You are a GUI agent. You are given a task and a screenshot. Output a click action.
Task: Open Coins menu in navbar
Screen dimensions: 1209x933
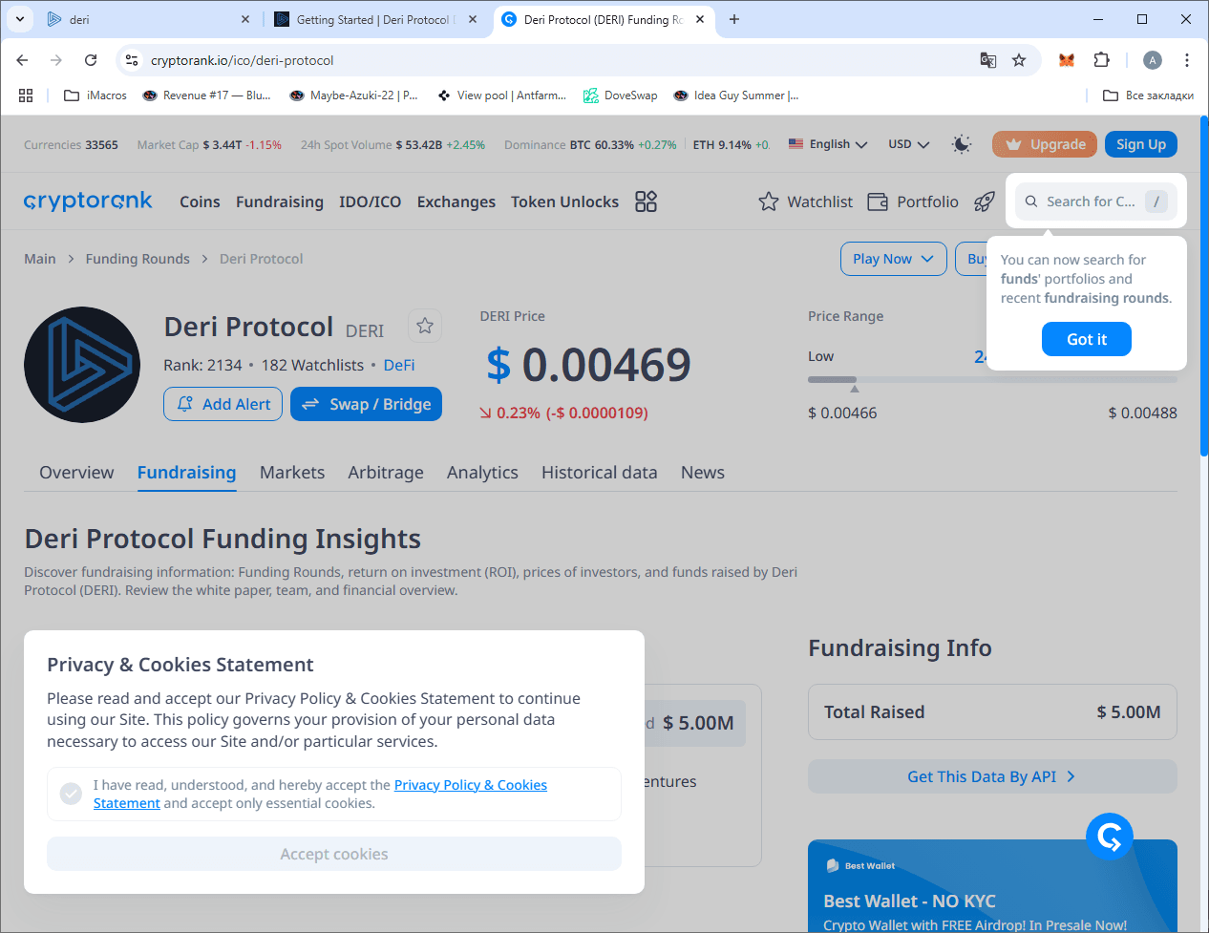tap(200, 201)
